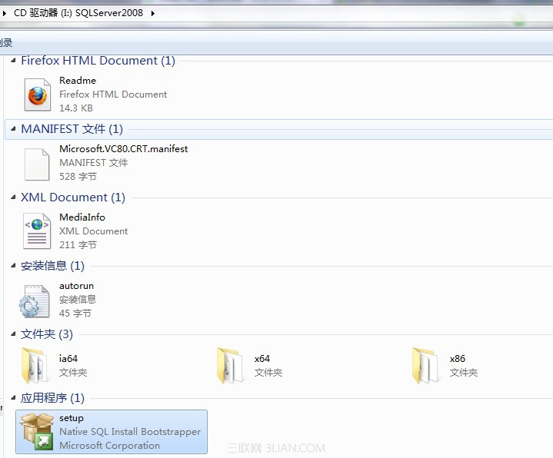Open dropdown arrow after SQLServer2008 in address bar
The image size is (553, 458).
(x=153, y=13)
